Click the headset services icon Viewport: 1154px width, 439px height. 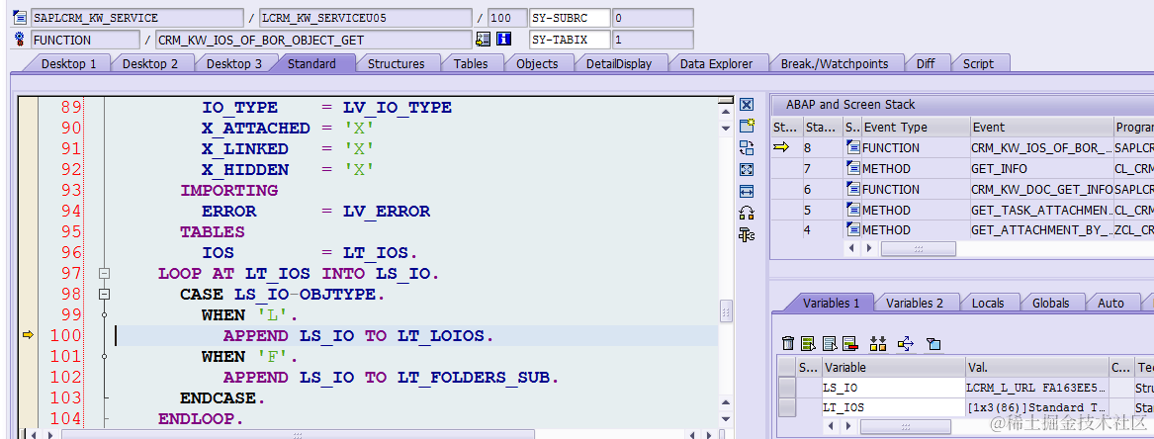click(x=747, y=214)
